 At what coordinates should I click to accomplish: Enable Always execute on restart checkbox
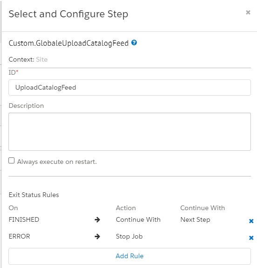[12, 161]
